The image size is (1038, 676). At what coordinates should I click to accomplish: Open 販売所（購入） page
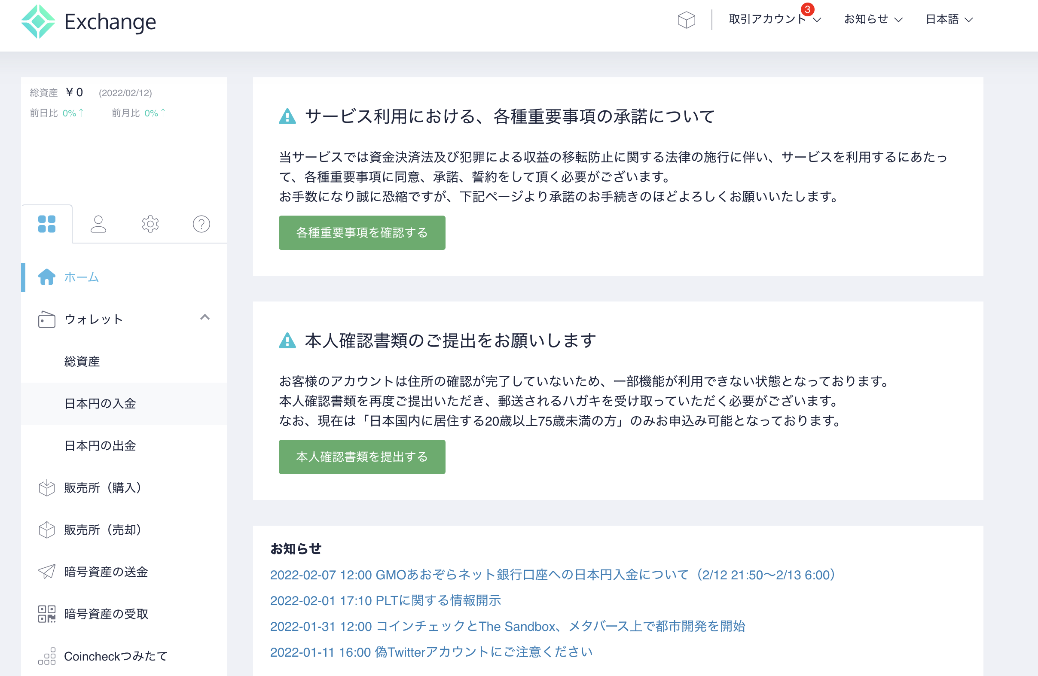tap(103, 488)
